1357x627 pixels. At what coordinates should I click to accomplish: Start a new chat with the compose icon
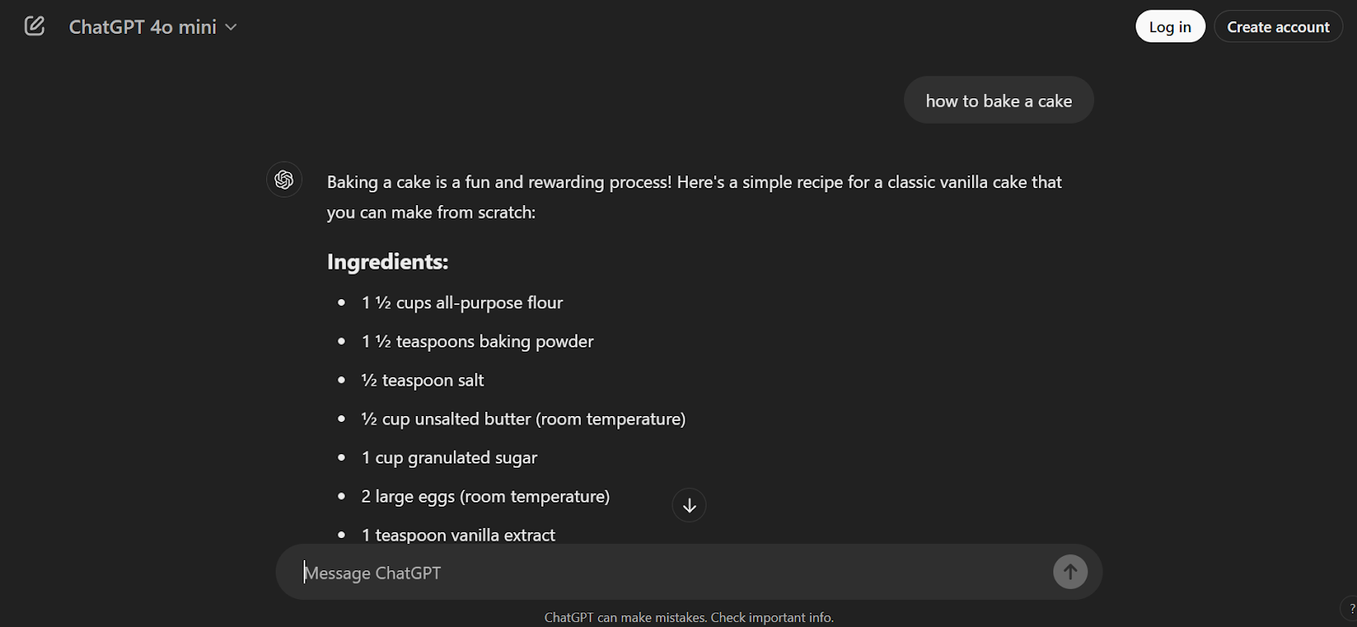[35, 26]
